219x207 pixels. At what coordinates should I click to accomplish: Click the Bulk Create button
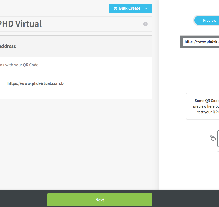pyautogui.click(x=130, y=9)
